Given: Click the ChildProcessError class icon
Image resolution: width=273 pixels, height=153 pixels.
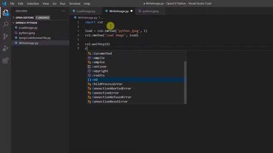Looking at the screenshot, I should point(89,84).
